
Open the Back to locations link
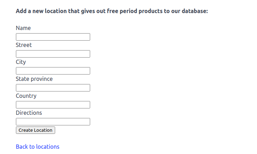(x=37, y=147)
